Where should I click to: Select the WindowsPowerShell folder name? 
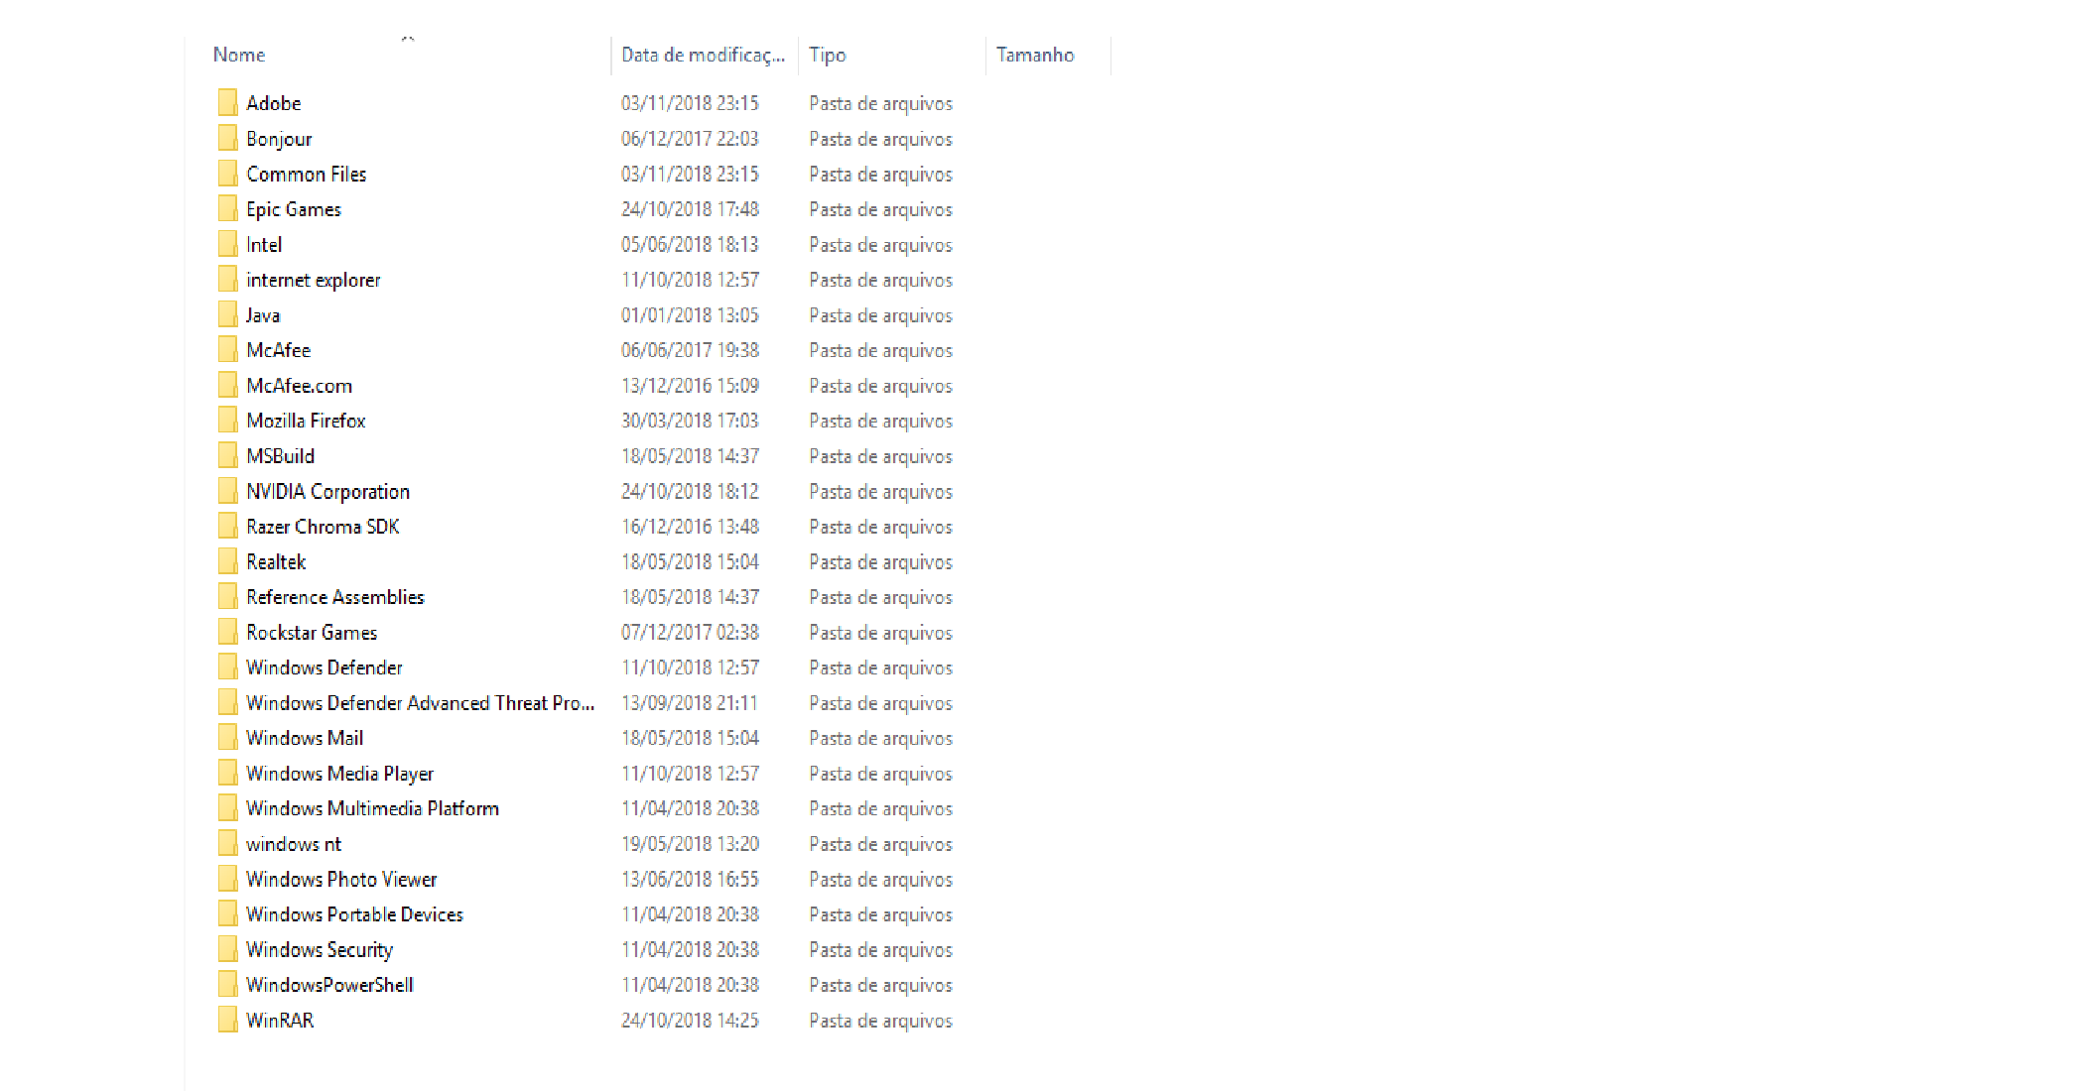click(329, 985)
